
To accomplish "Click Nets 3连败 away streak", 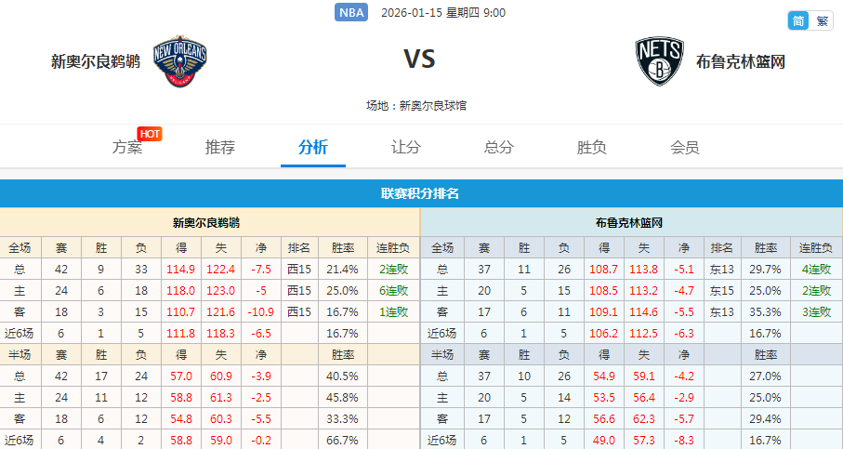I will click(x=816, y=311).
